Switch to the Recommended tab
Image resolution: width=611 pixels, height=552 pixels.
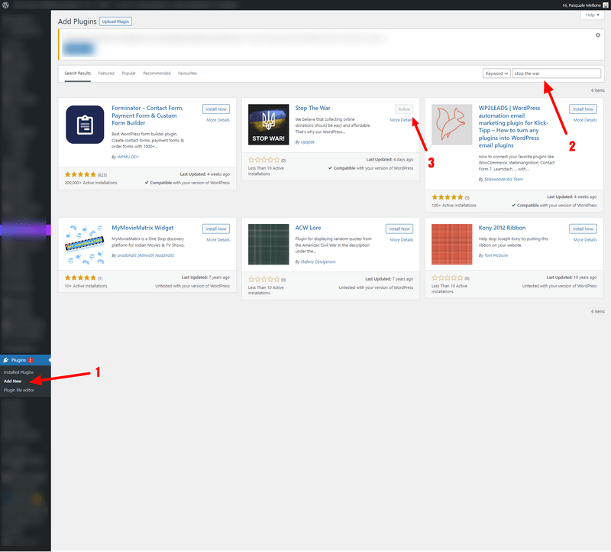(x=157, y=73)
